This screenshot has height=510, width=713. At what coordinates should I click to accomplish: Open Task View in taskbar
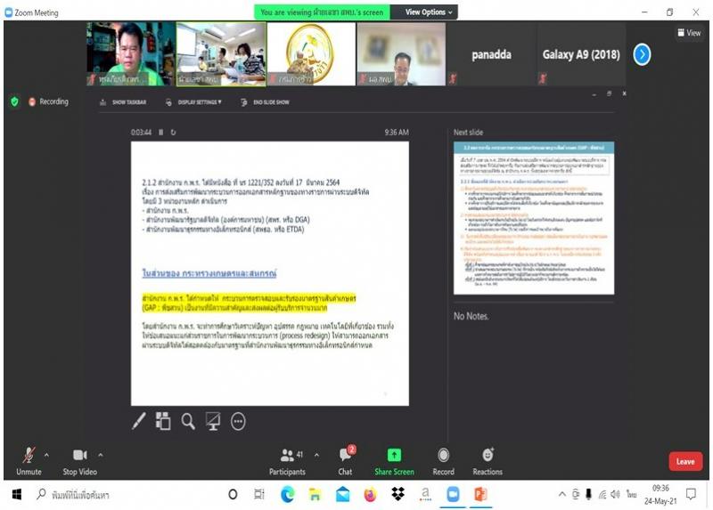[x=259, y=494]
